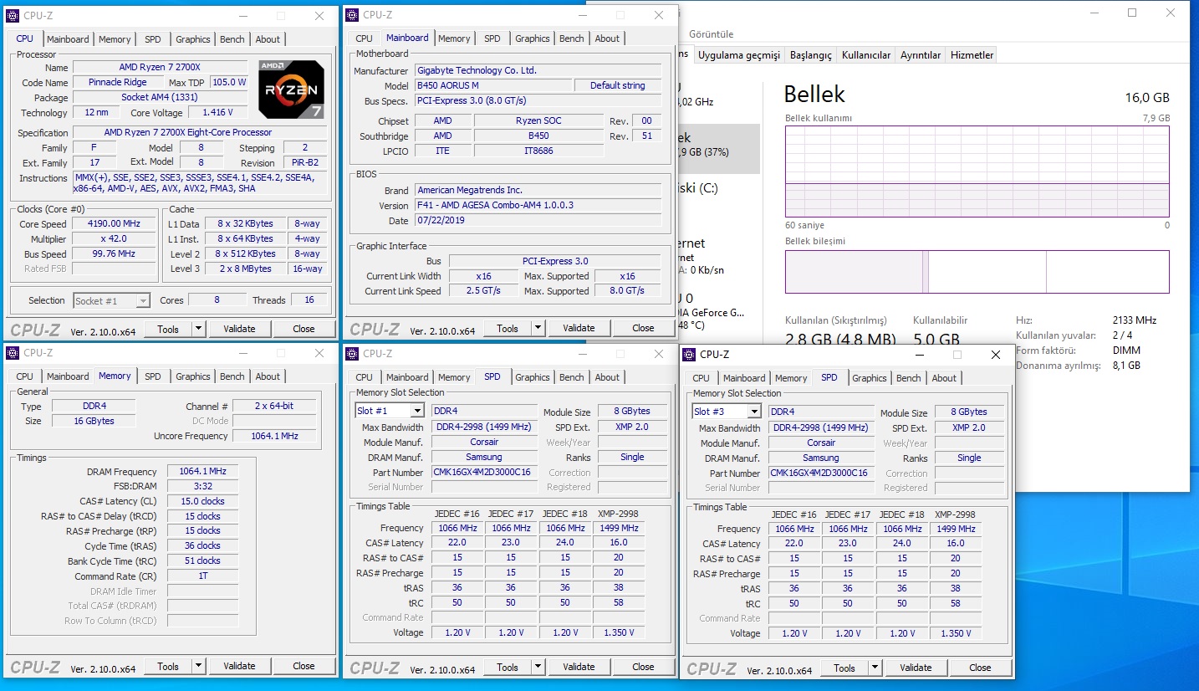1199x691 pixels.
Task: Click the bottom Close button in the Slot #3 SPD window
Action: tap(980, 668)
